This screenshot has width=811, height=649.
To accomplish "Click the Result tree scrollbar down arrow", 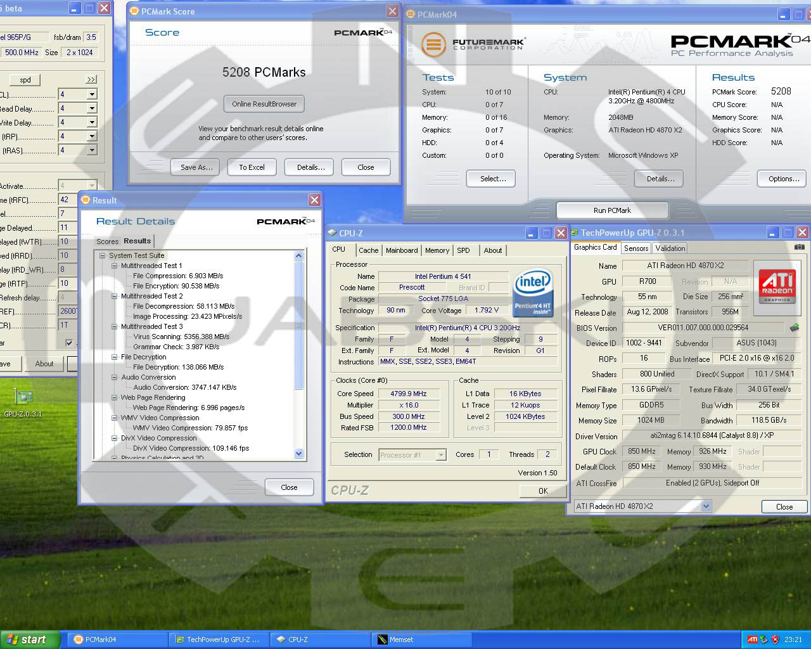I will (299, 454).
